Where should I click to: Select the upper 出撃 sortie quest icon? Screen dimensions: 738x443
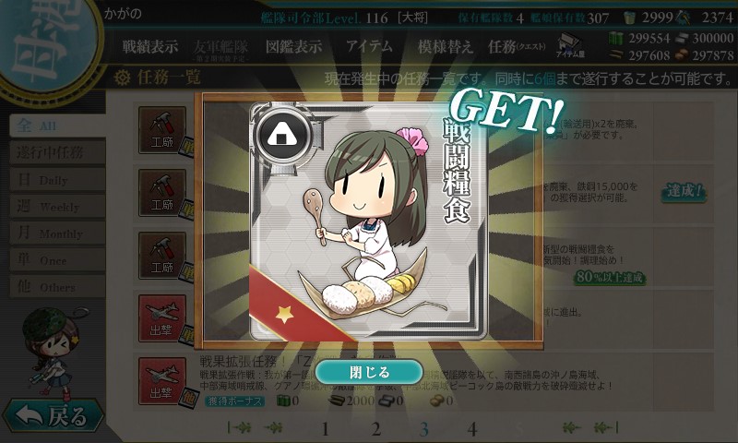[162, 318]
